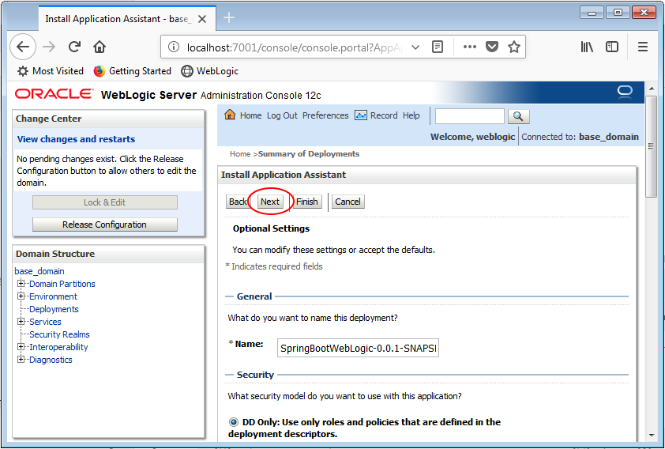Click the search magnifier button

[518, 116]
